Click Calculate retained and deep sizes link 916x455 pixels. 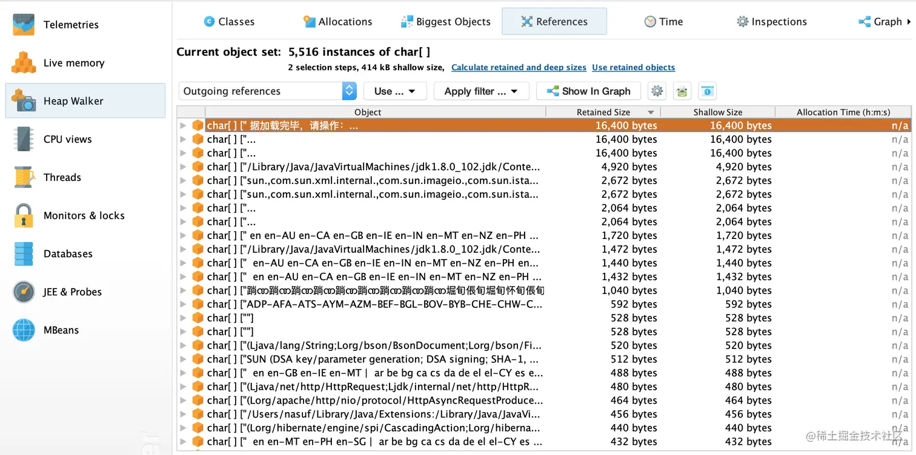coord(519,68)
